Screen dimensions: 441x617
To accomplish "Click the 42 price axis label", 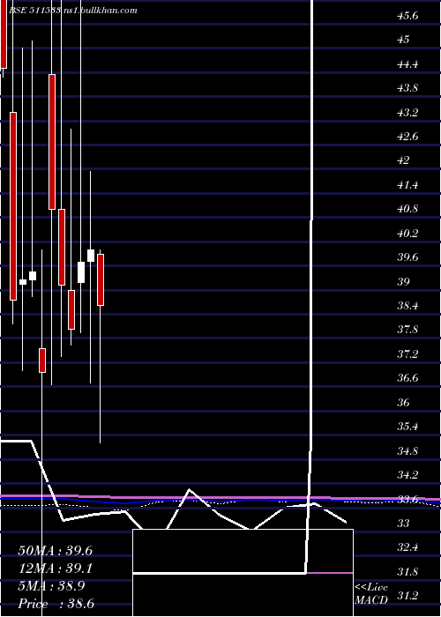I will [x=404, y=160].
